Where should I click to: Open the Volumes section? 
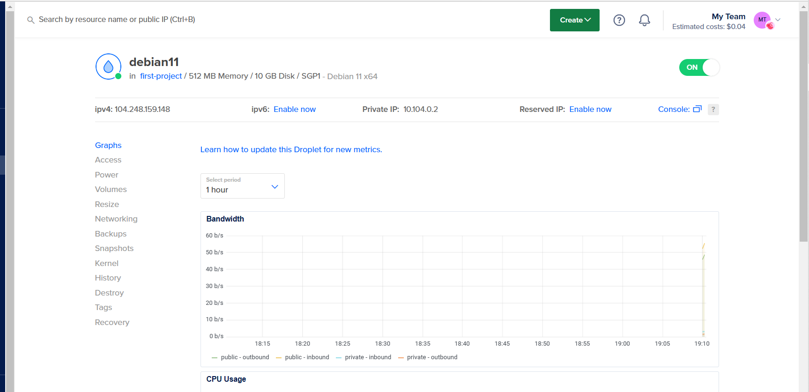click(x=111, y=189)
